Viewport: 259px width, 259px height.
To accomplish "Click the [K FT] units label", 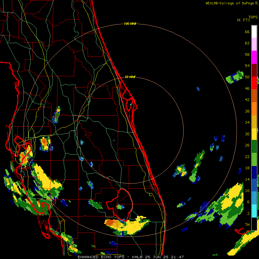I will coord(243,20).
